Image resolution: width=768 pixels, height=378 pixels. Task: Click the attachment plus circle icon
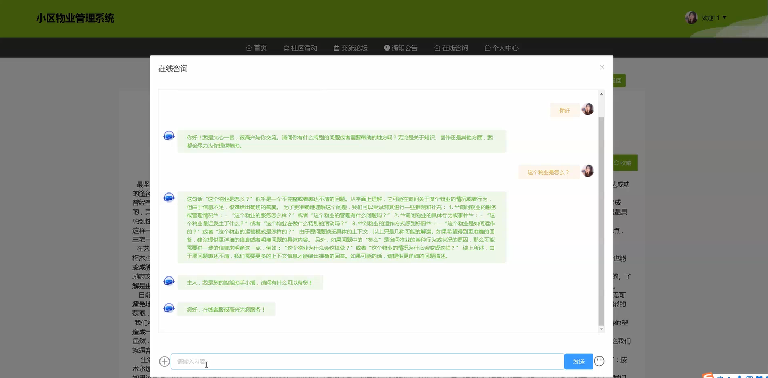[x=164, y=361]
